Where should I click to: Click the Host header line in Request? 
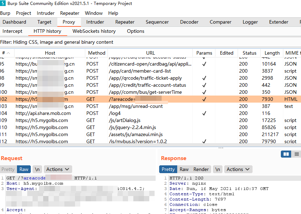(35, 183)
